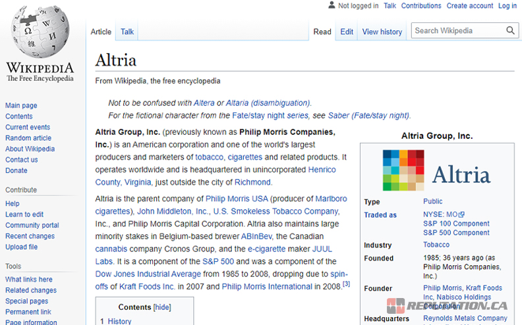
Task: Open About Wikipedia
Action: click(30, 149)
